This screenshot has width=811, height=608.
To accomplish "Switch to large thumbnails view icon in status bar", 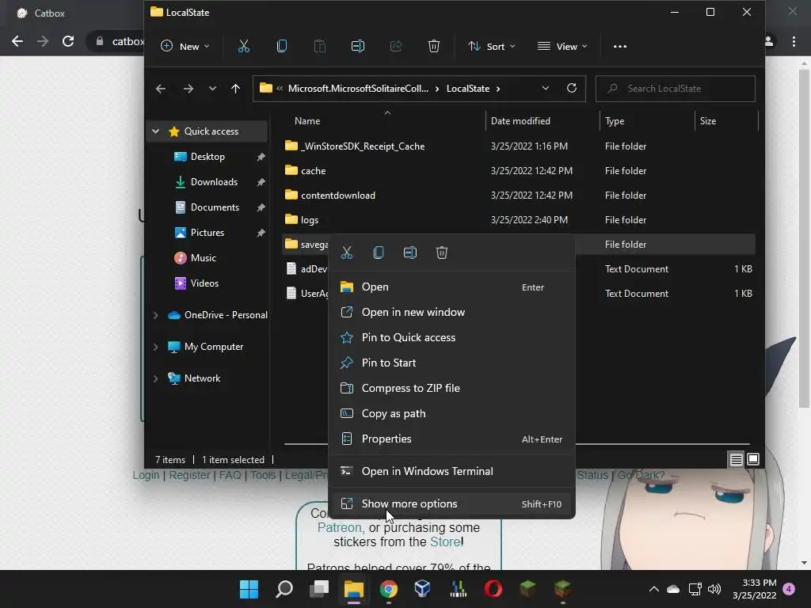I will pos(753,459).
